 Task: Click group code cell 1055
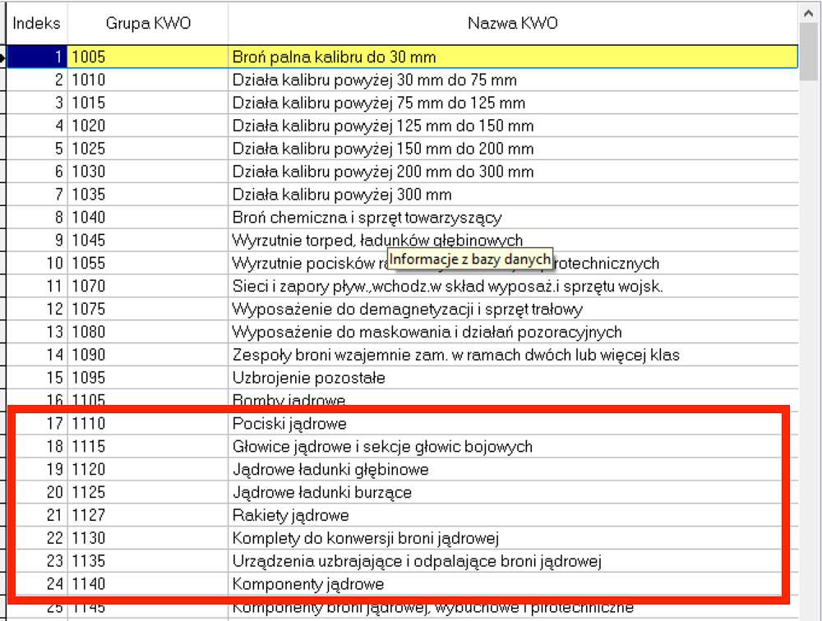point(148,263)
